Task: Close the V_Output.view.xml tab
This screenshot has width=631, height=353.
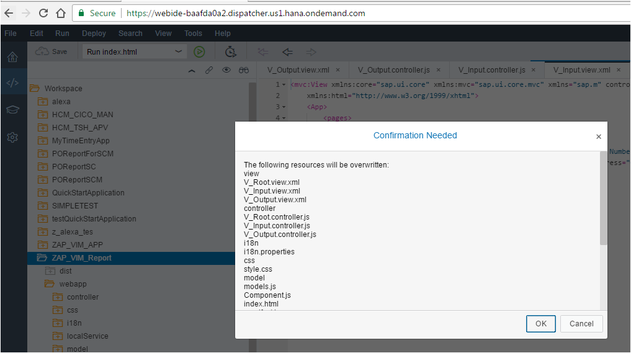Action: click(x=338, y=70)
